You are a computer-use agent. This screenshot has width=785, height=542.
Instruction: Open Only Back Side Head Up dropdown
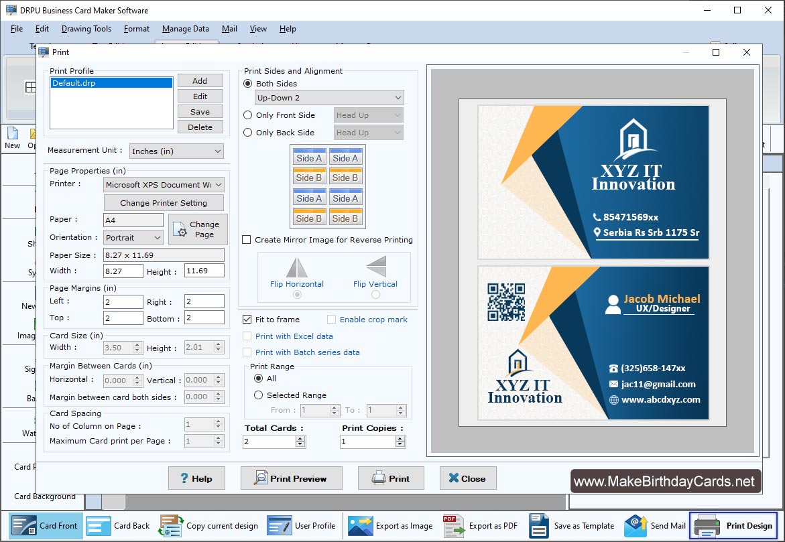(x=369, y=133)
